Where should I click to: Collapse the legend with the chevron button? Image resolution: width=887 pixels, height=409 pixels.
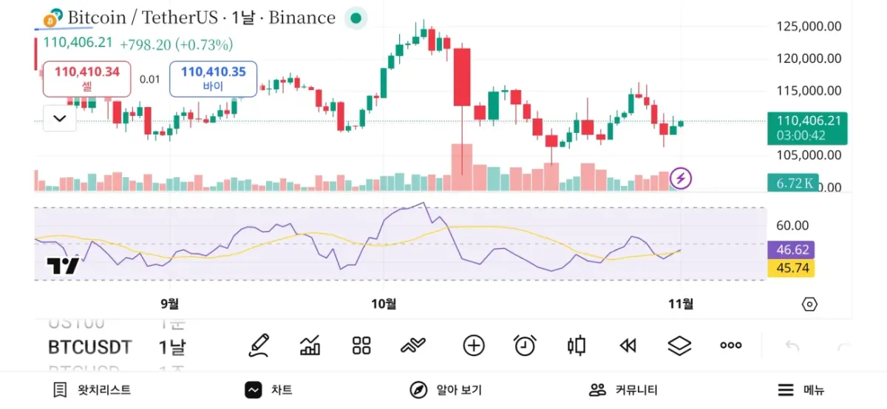click(60, 118)
